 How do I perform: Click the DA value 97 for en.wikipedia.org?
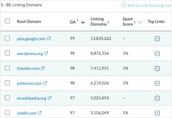coord(73,98)
